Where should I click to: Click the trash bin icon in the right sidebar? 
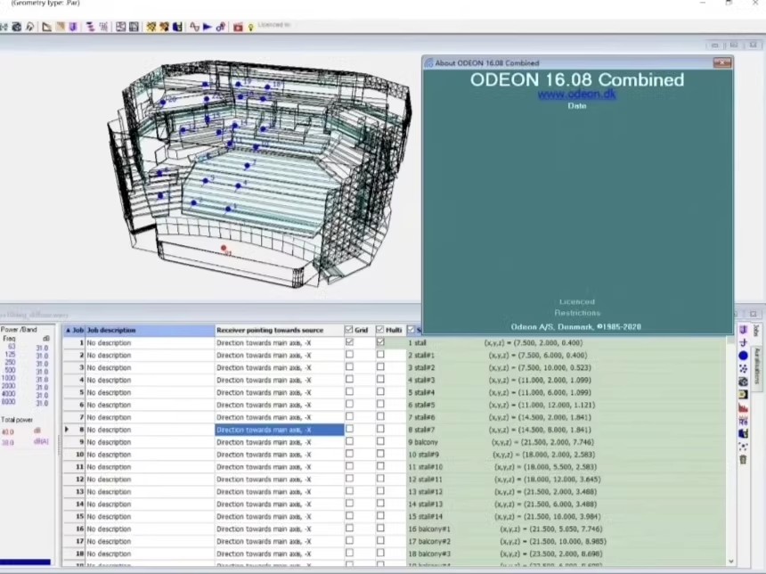[x=743, y=460]
